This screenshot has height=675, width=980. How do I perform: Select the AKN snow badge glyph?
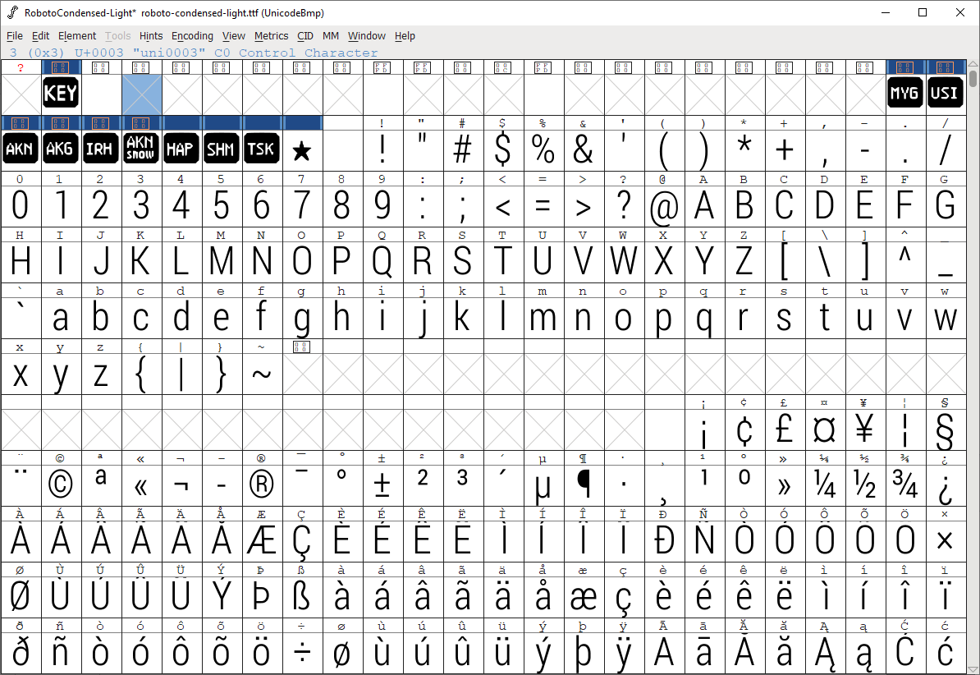point(141,149)
